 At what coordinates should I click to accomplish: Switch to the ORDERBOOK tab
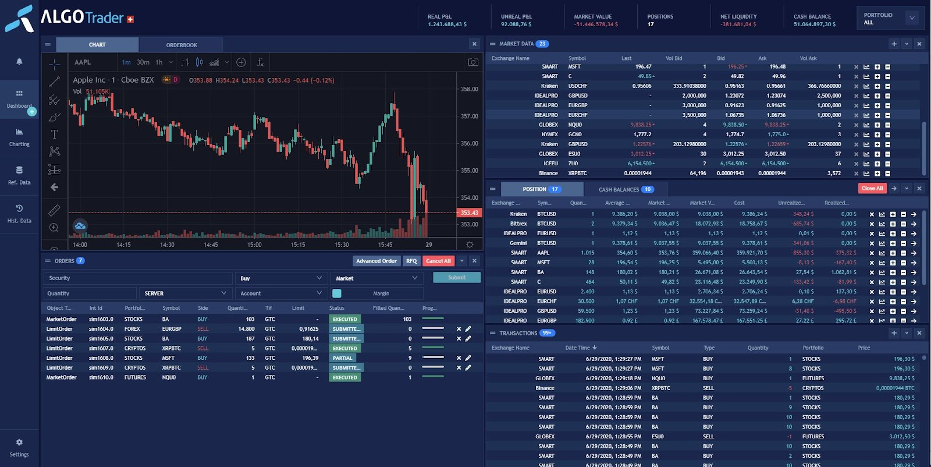182,45
